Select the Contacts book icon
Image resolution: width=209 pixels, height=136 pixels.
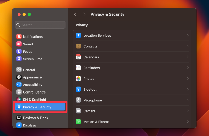point(78,46)
